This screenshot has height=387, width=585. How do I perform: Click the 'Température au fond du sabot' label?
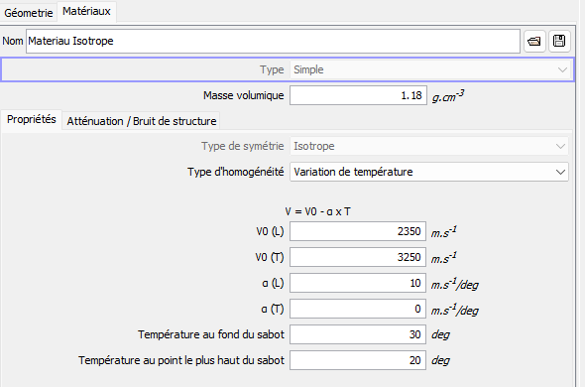pyautogui.click(x=211, y=334)
